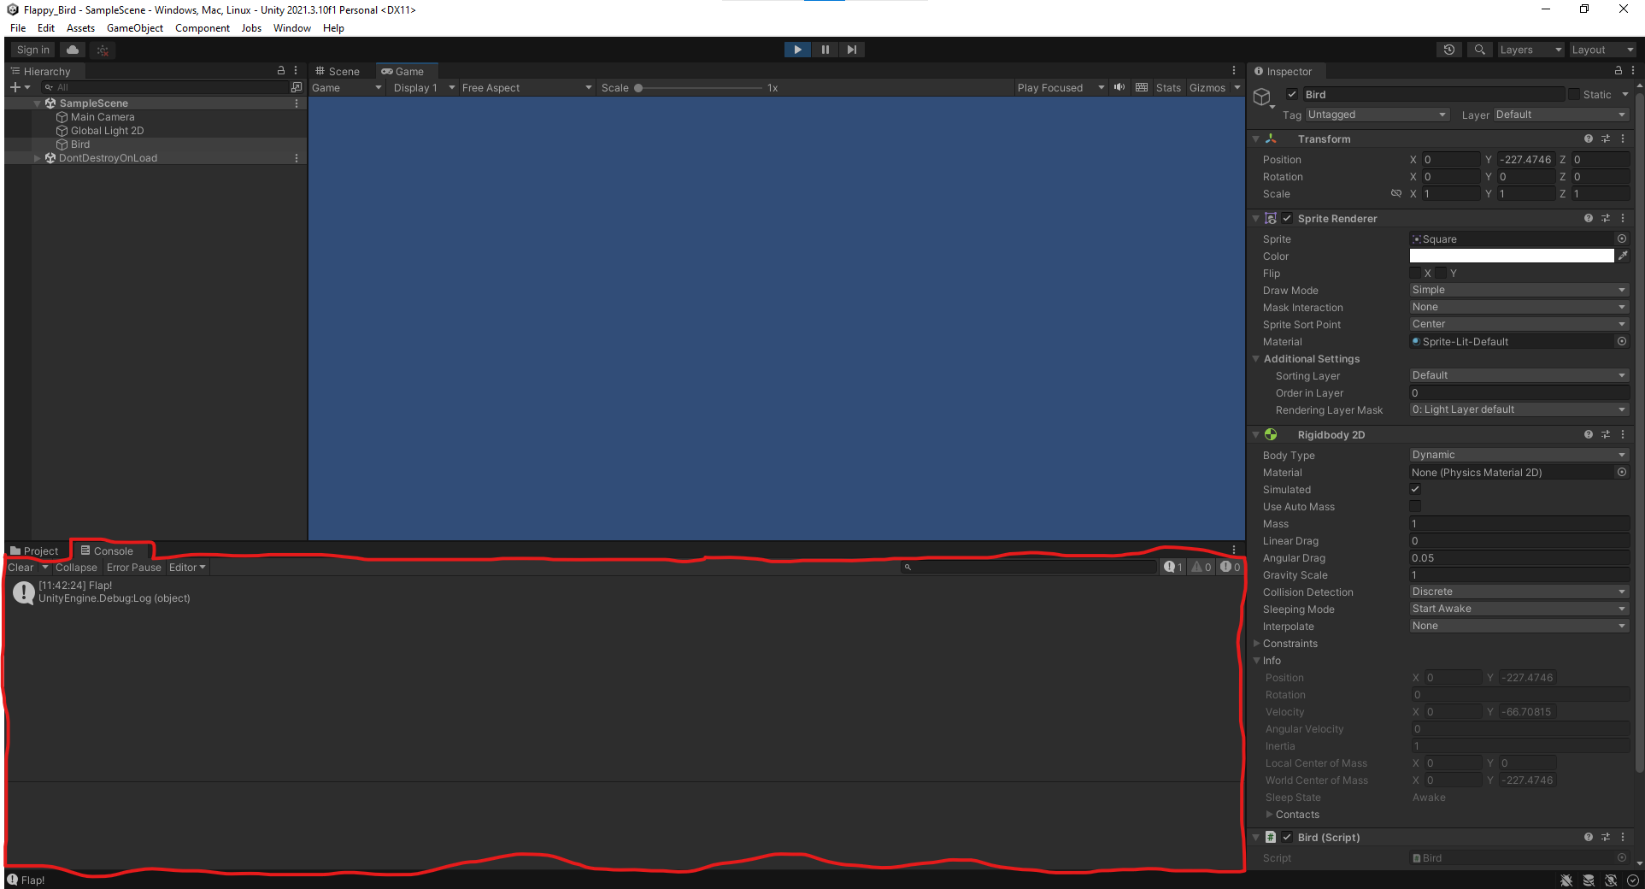Toggle Error Pause in Console
The width and height of the screenshot is (1645, 889).
pos(133,567)
